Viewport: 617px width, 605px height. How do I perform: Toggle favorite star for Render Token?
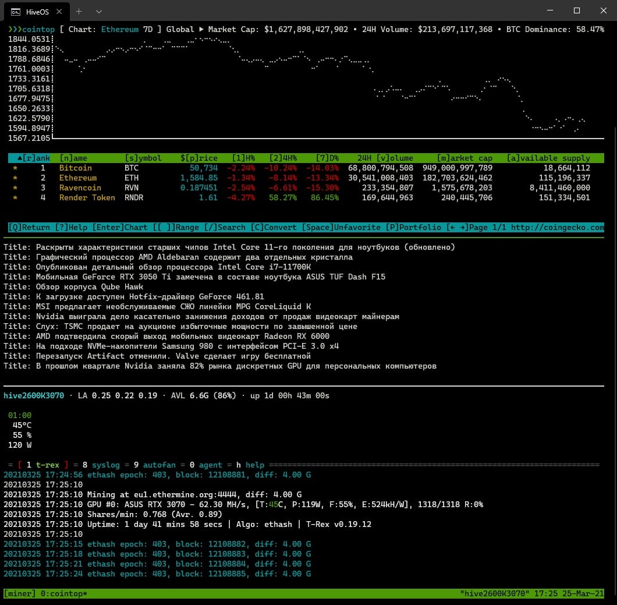click(15, 197)
